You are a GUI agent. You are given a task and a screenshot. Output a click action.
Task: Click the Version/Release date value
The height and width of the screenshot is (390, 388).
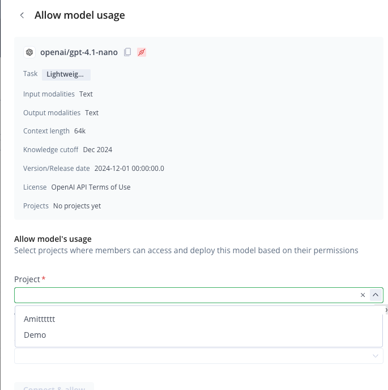click(x=129, y=169)
